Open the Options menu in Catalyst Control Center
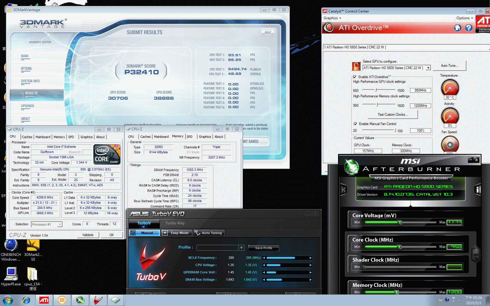490x306 pixels. click(x=465, y=18)
